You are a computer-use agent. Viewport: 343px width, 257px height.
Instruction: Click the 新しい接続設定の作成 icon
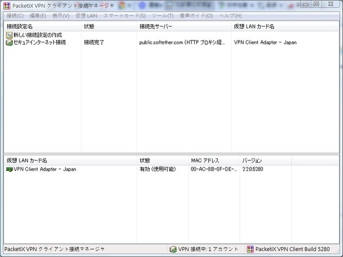coord(9,35)
